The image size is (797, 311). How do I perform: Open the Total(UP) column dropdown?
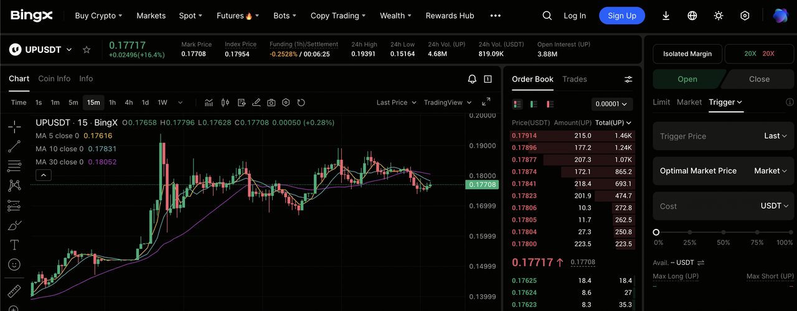point(613,123)
